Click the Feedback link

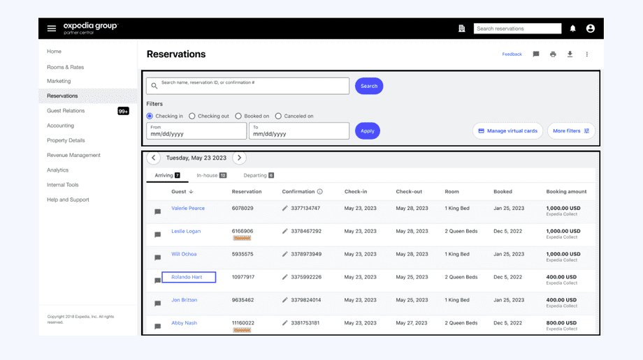512,54
